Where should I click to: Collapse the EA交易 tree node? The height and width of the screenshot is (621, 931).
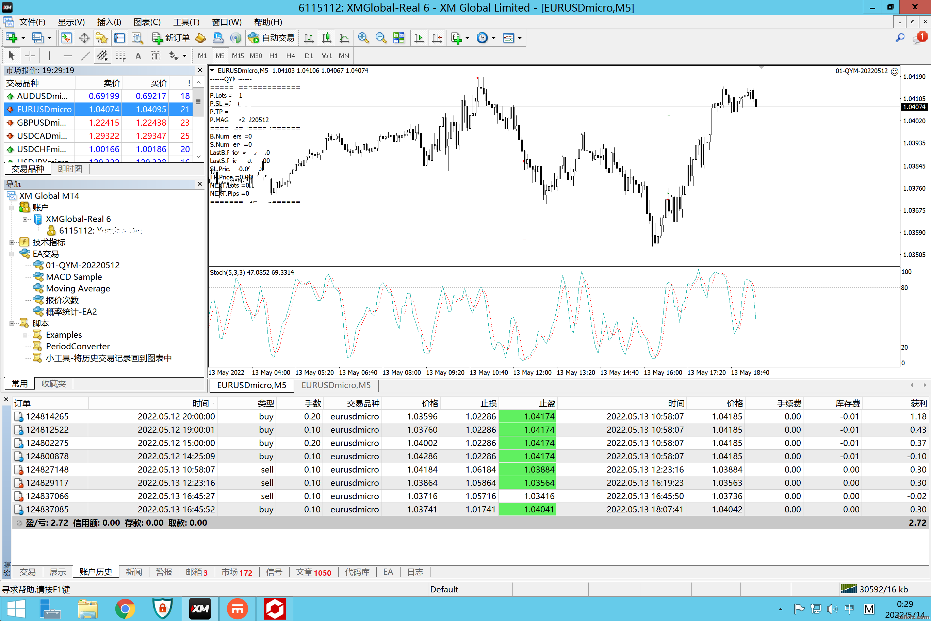tap(12, 254)
